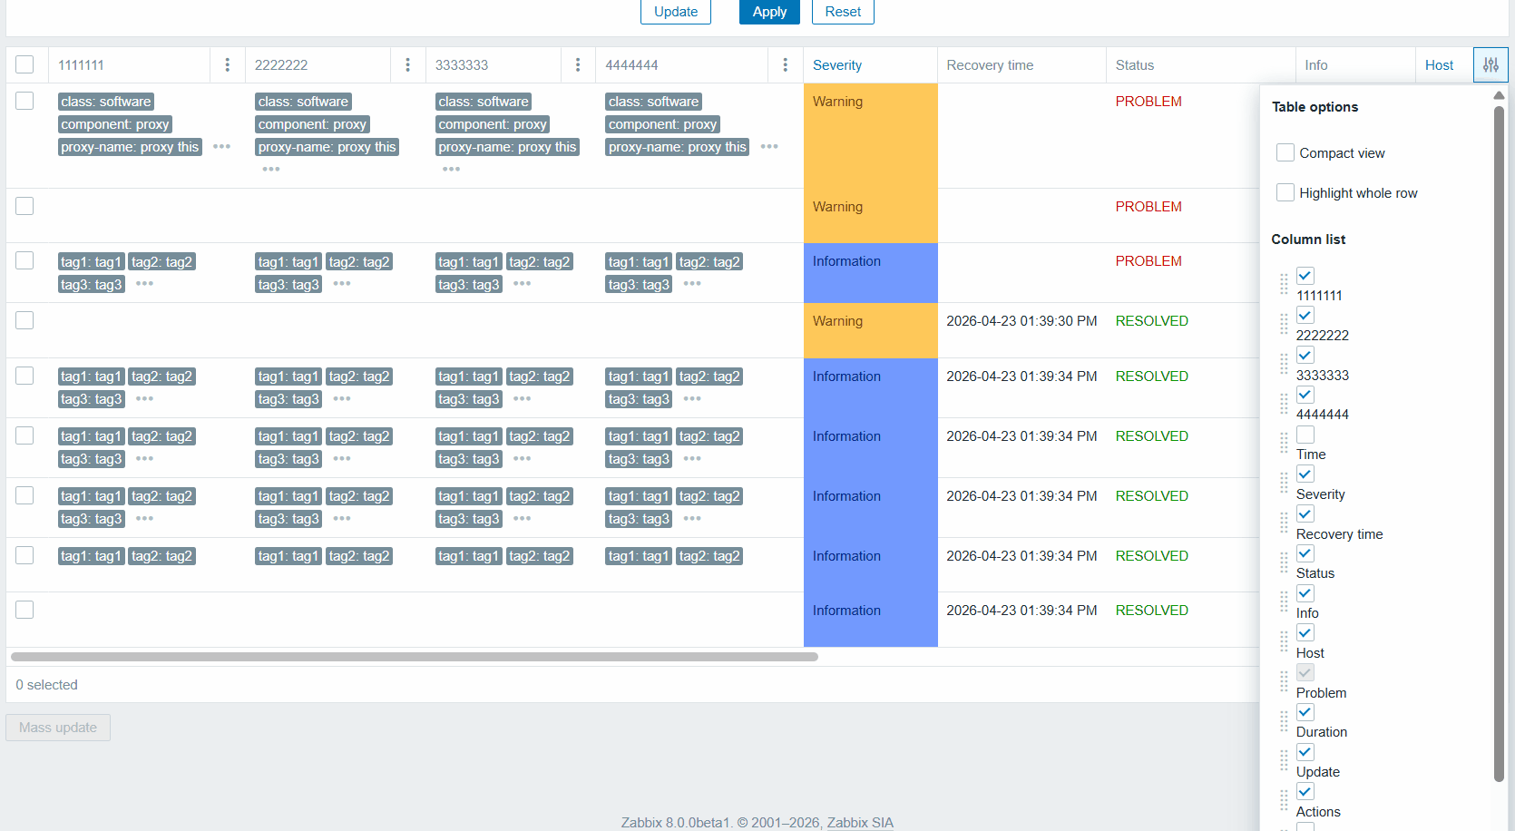
Task: Enable the Compact view checkbox
Action: click(x=1285, y=153)
